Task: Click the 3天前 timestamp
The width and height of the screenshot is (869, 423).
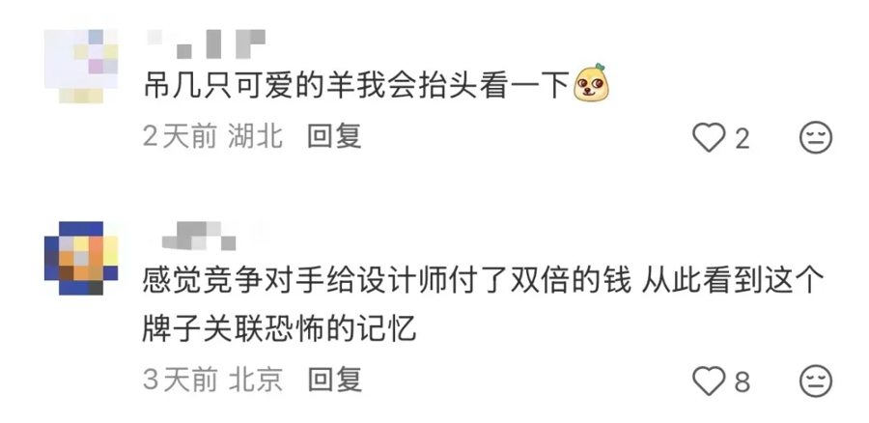Action: 180,381
